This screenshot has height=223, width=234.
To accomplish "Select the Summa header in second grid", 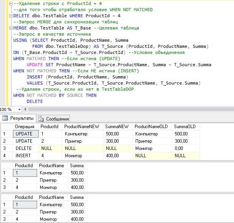I will (x=77, y=166).
